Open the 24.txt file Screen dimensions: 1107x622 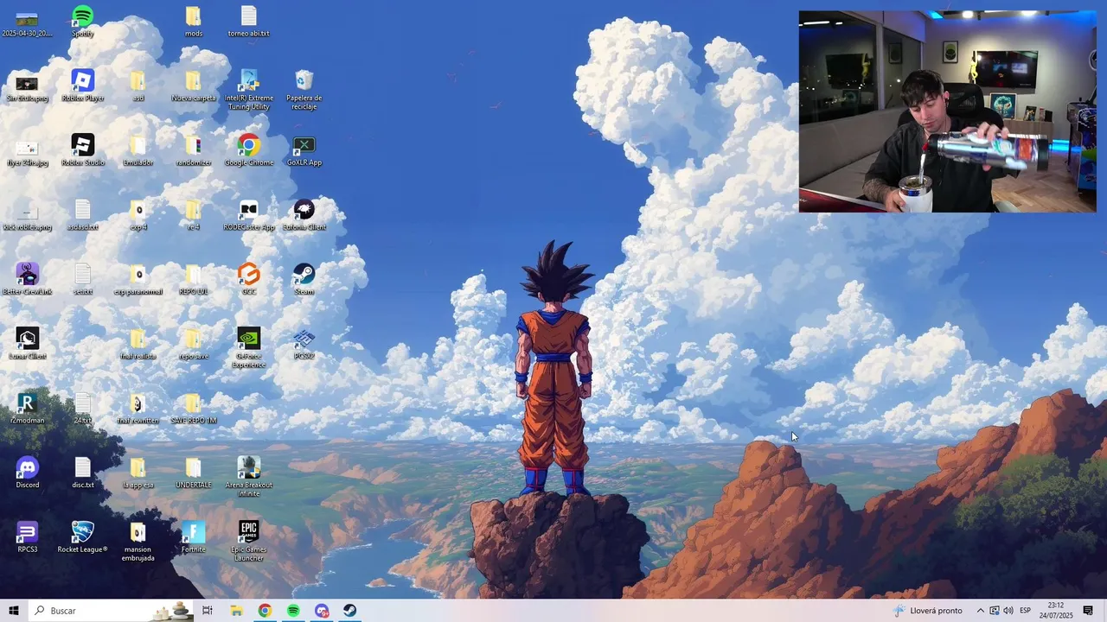click(x=83, y=409)
